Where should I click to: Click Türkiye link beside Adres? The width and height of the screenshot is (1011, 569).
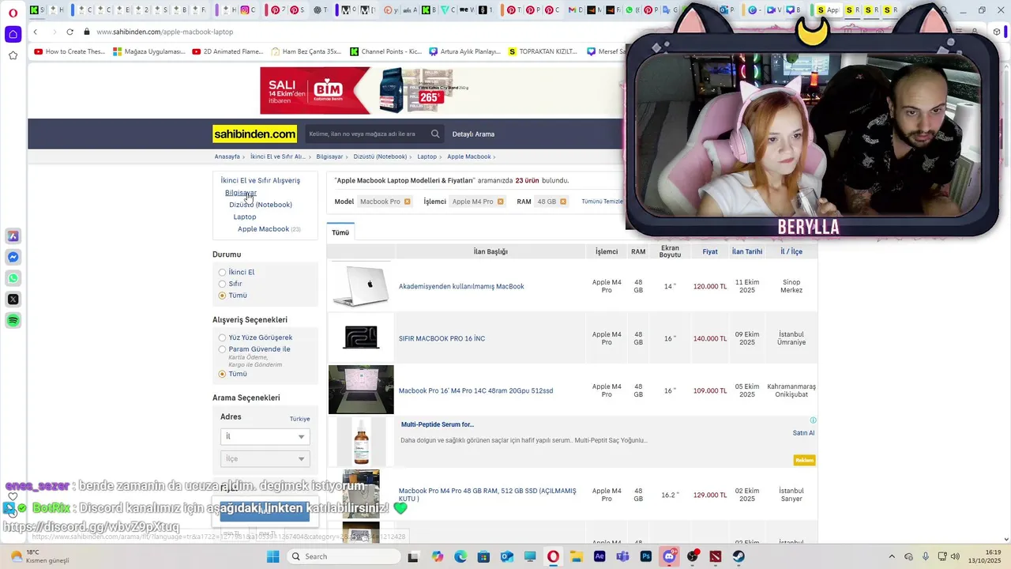(x=299, y=419)
